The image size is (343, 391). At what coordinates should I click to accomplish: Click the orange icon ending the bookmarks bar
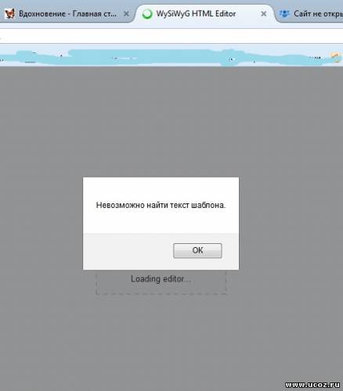pos(335,57)
